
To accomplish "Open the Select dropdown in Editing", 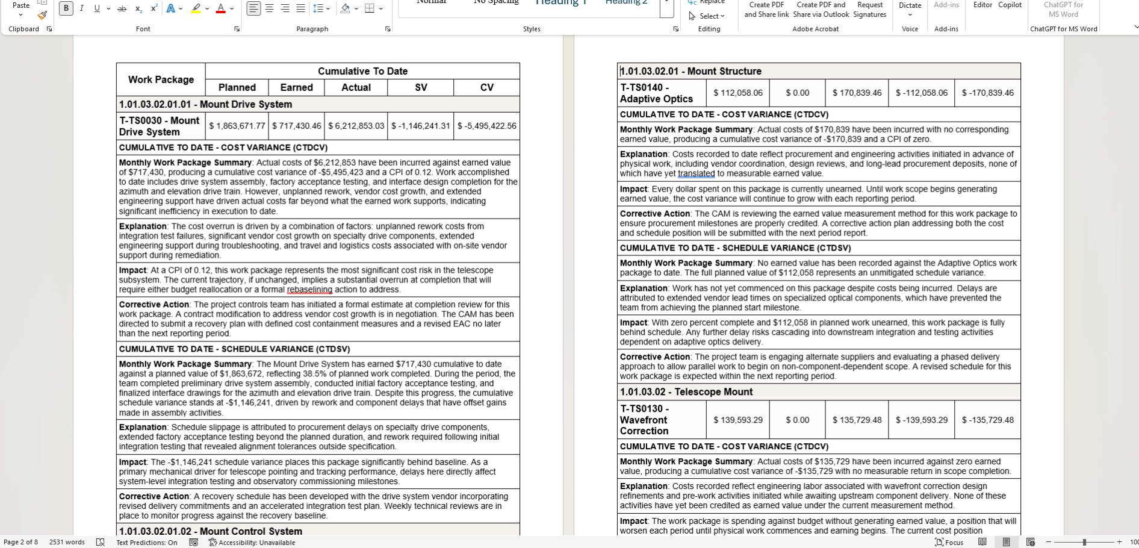I will tap(707, 16).
